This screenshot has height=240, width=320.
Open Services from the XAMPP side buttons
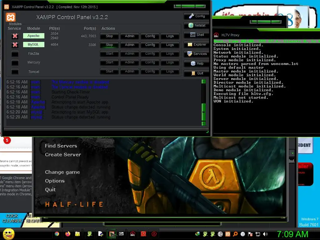tap(196, 54)
